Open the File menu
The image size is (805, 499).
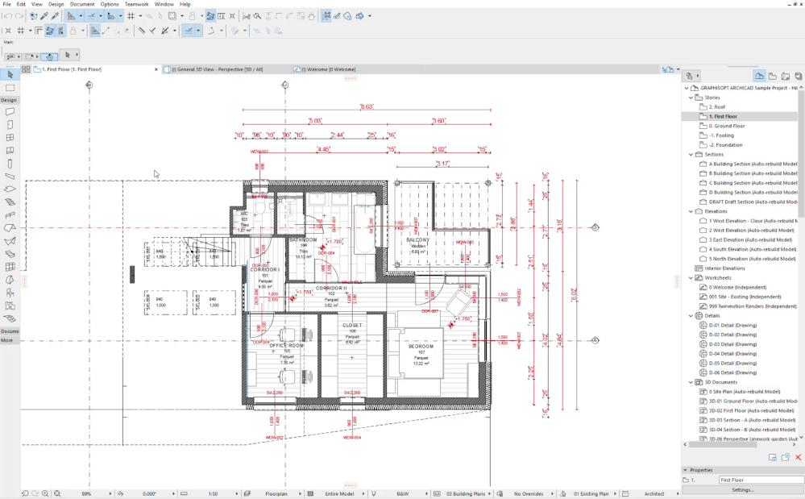[x=6, y=4]
